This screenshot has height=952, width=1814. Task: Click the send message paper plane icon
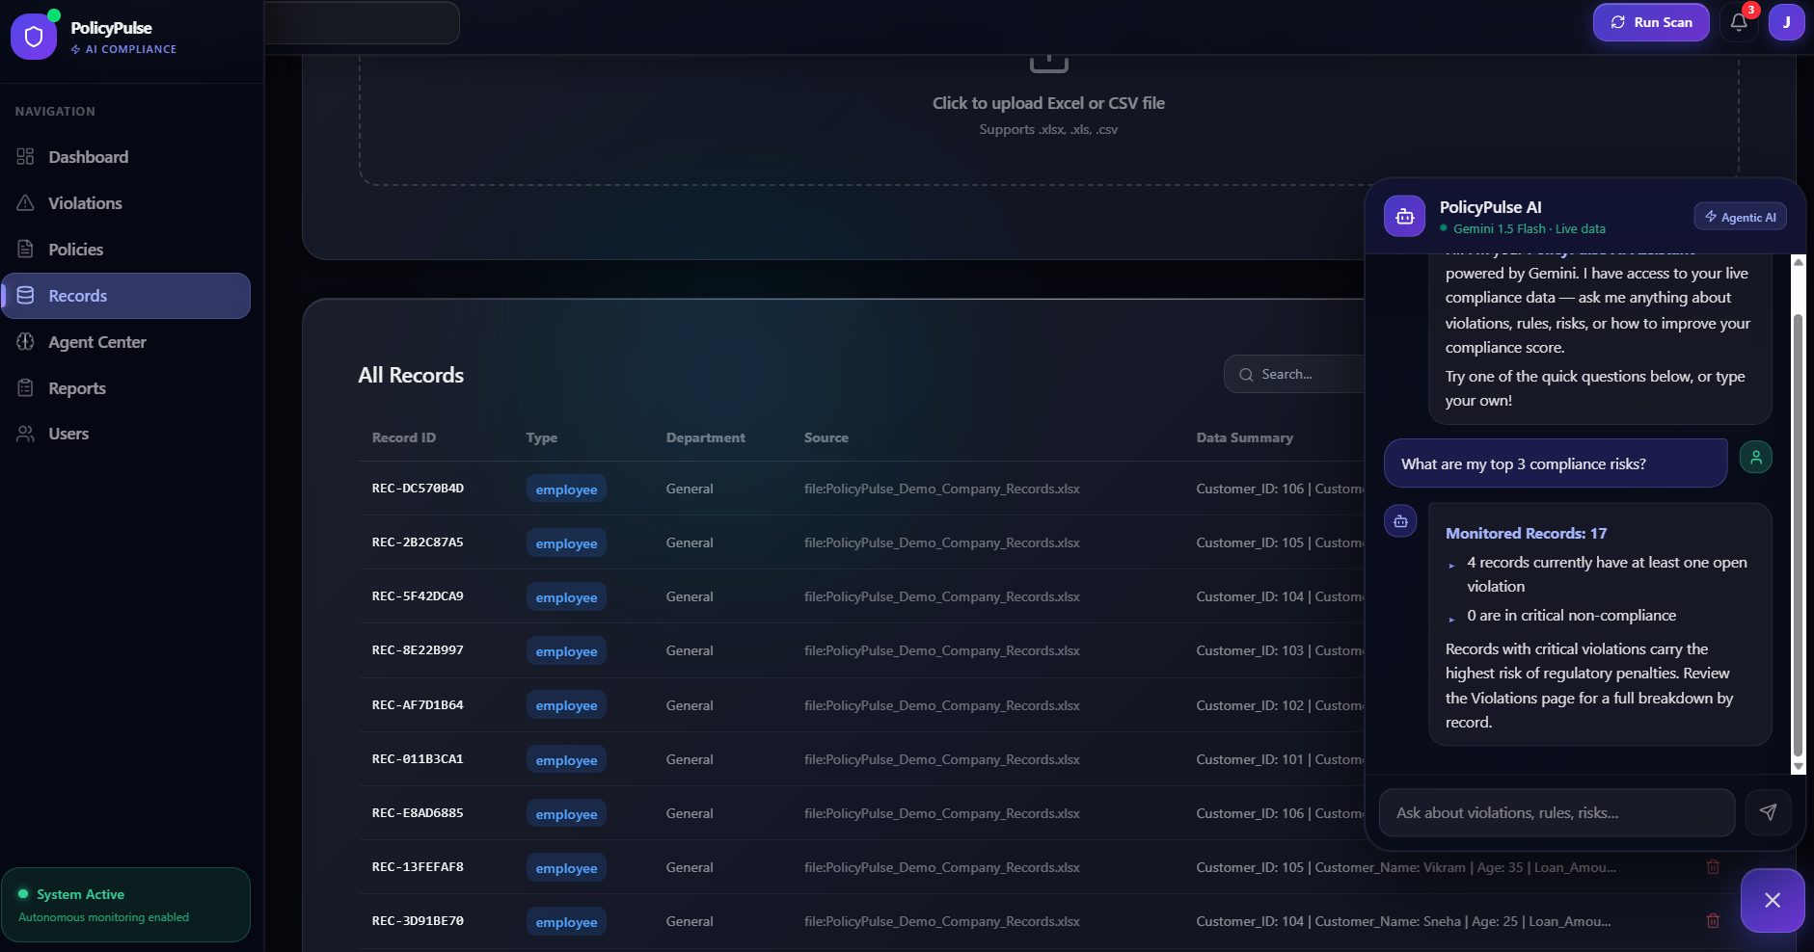tap(1768, 812)
